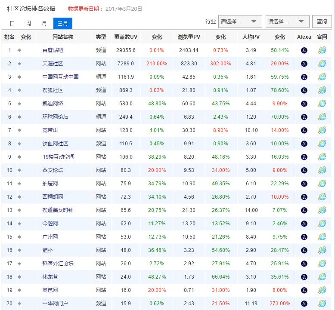
Task: Click Alexa icon in 广州网 row
Action: (x=304, y=237)
